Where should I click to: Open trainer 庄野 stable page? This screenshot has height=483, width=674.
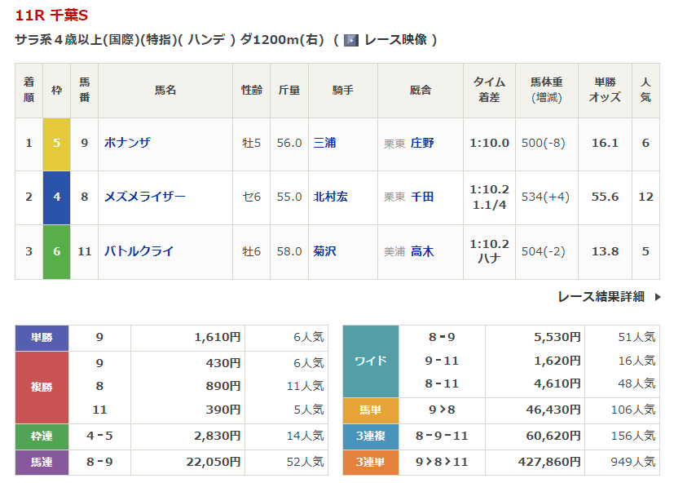[422, 143]
